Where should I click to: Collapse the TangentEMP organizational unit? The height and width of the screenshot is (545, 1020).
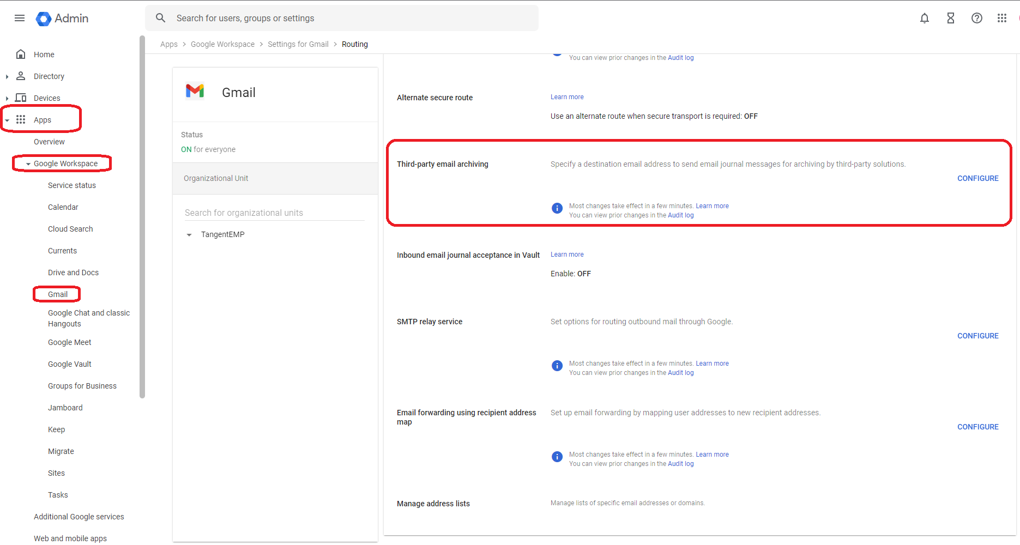tap(189, 235)
